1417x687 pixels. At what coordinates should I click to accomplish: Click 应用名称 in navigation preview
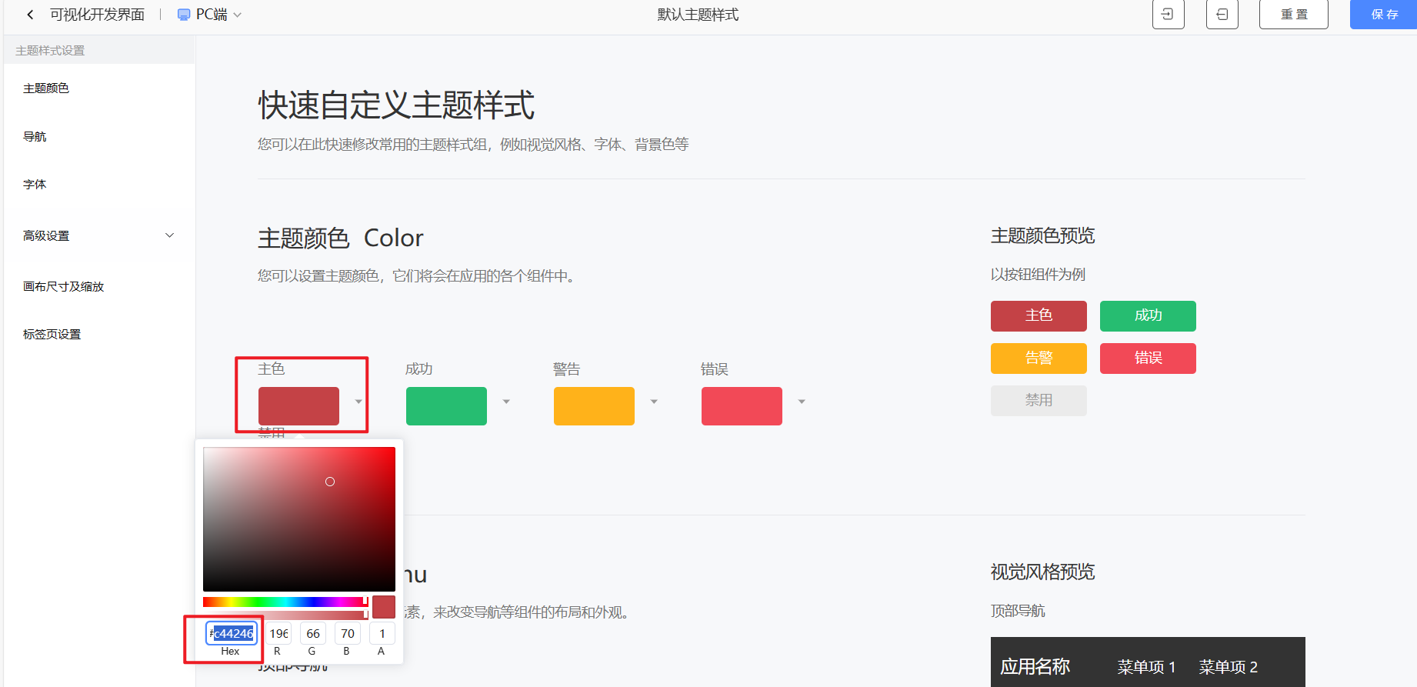point(1035,666)
